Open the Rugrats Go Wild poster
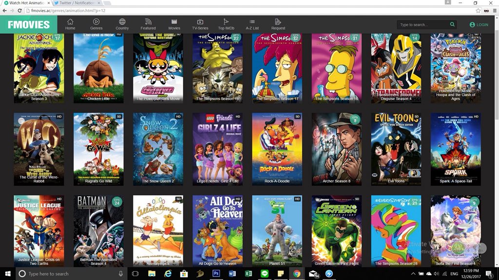 click(x=98, y=149)
